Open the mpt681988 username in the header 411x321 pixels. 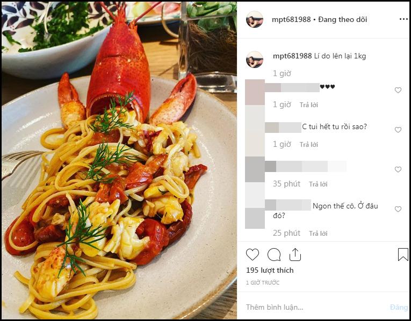tap(291, 20)
